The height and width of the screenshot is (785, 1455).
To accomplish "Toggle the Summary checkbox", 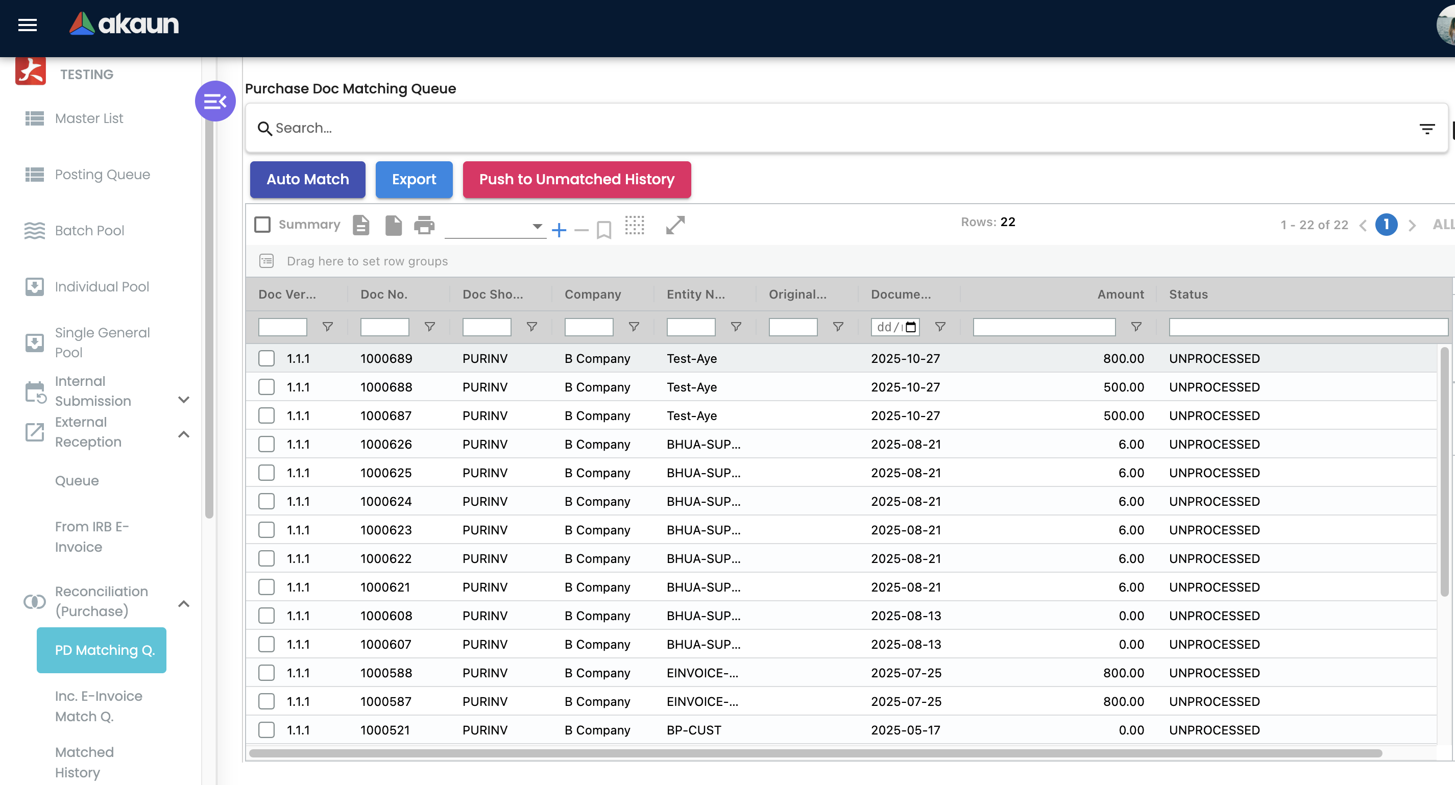I will (262, 225).
